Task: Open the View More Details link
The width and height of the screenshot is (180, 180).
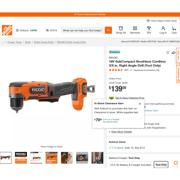Action: click(x=122, y=132)
